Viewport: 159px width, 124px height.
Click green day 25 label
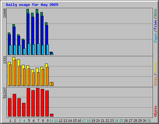121,121
